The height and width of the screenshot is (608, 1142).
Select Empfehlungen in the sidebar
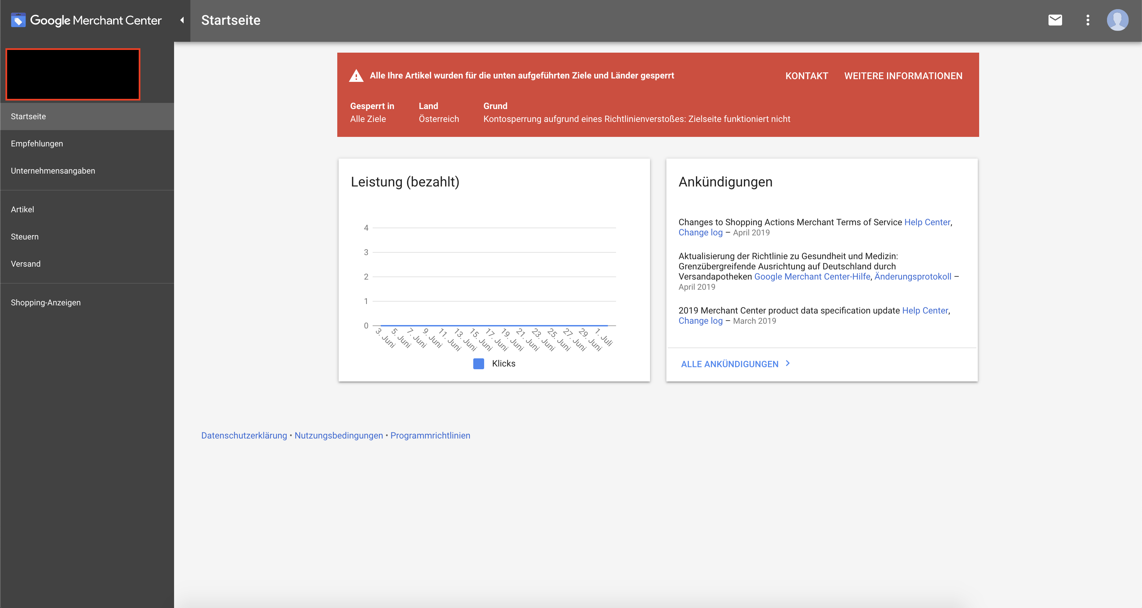pos(37,143)
